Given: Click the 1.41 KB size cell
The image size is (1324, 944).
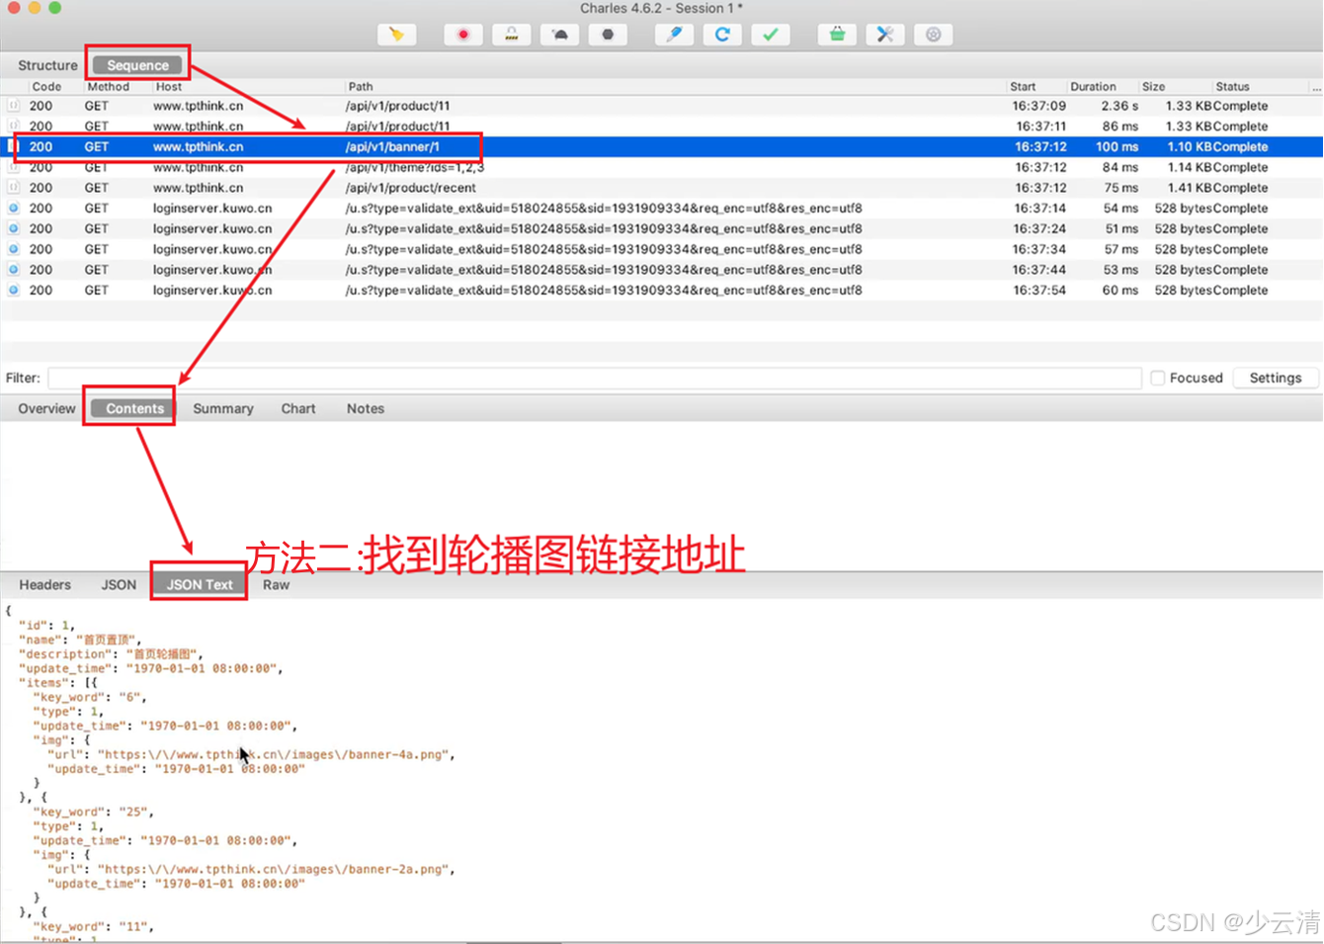Looking at the screenshot, I should tap(1189, 188).
